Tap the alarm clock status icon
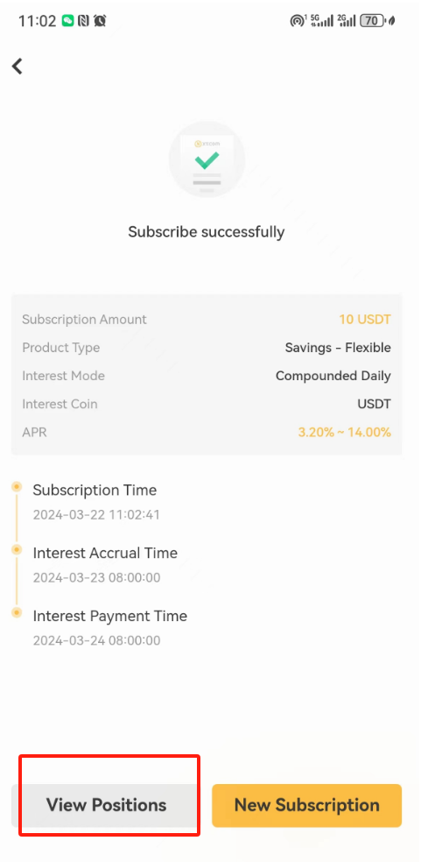The image size is (428, 862). pos(100,21)
